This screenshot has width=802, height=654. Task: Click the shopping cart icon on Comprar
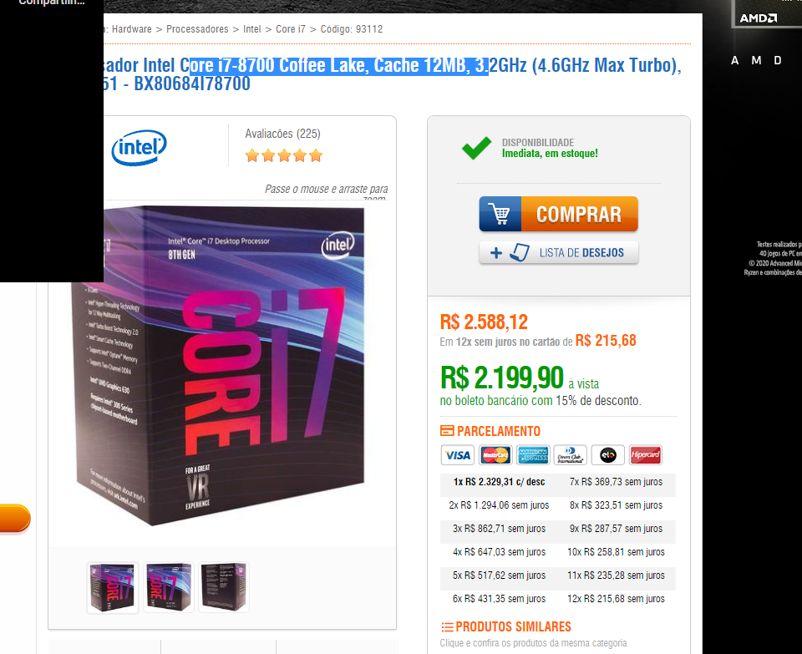500,214
